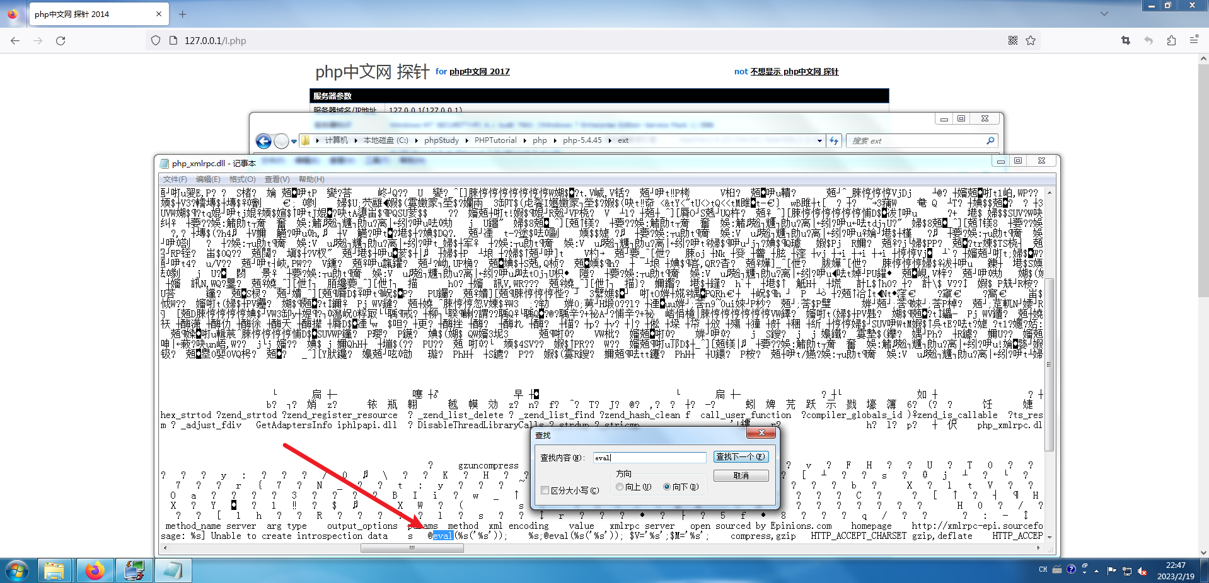The image size is (1209, 583).
Task: Open a new browser tab
Action: 182,14
